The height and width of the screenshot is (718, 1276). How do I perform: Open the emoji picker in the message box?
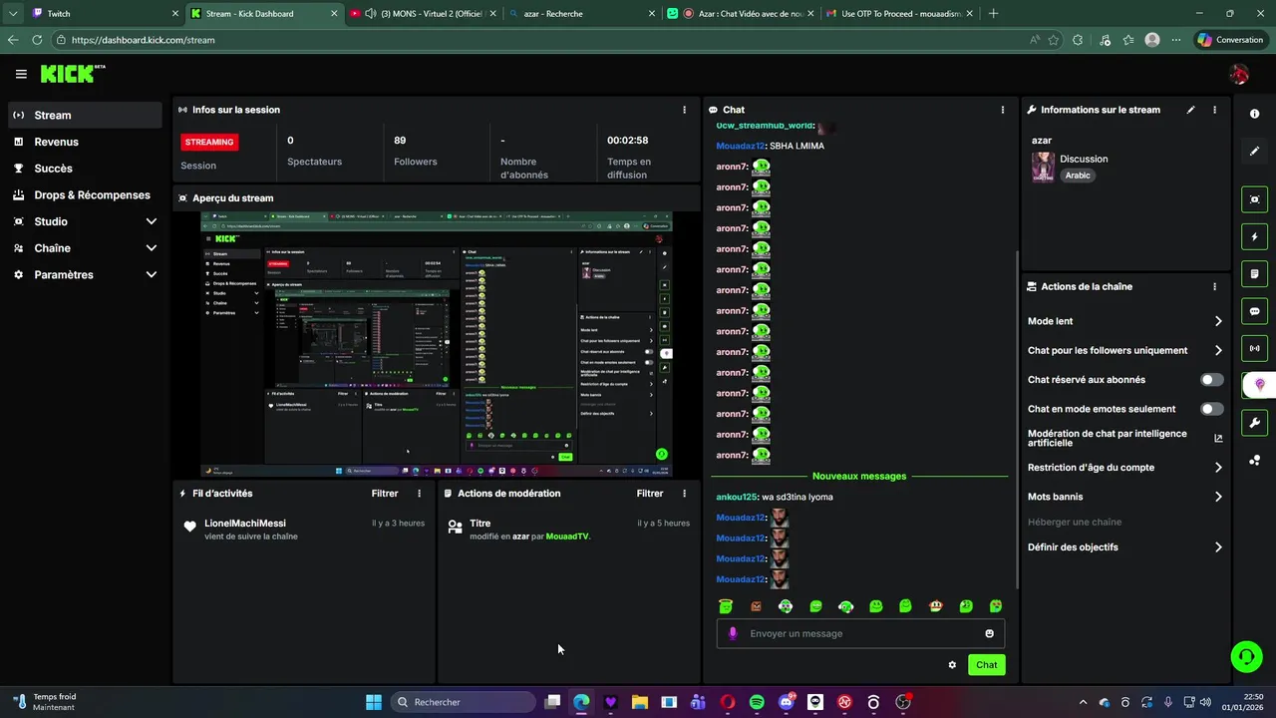[989, 633]
